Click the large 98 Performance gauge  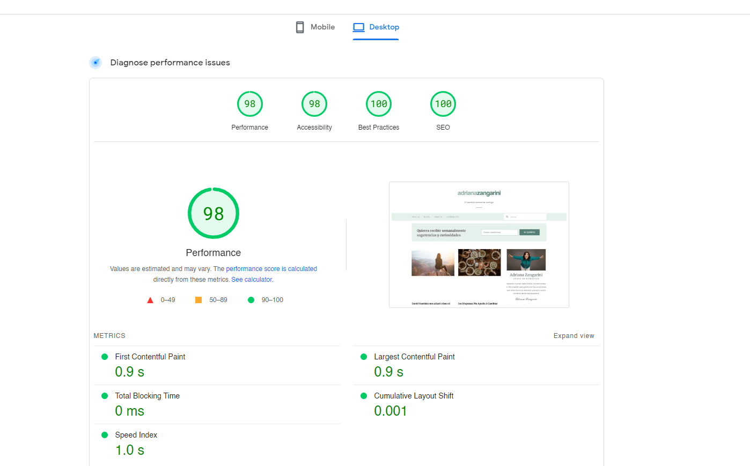point(214,213)
